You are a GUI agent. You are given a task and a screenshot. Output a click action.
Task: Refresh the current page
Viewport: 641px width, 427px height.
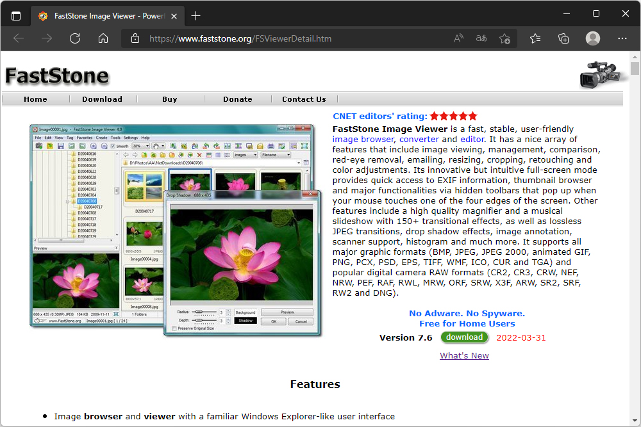pyautogui.click(x=75, y=38)
